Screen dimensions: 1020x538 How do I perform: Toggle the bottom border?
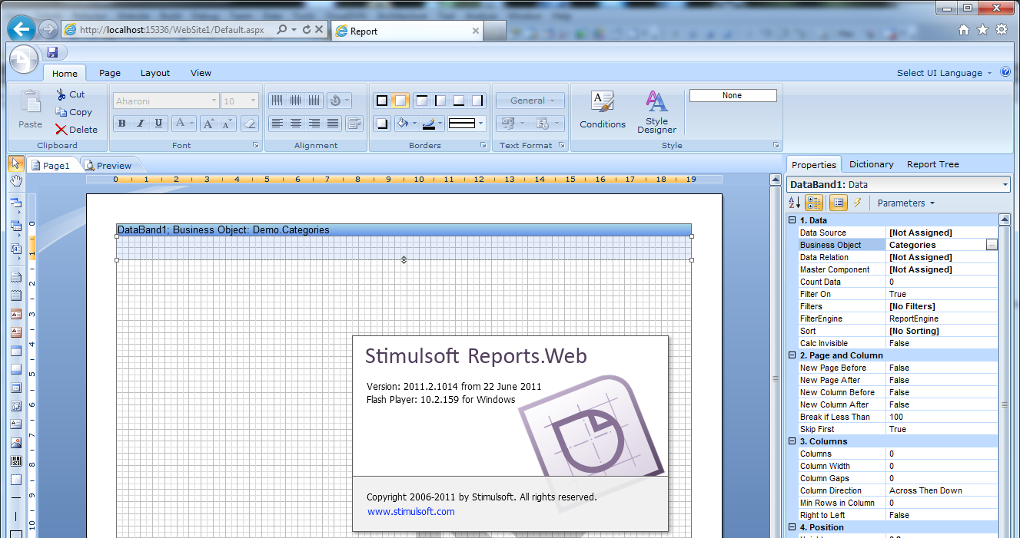pos(459,101)
